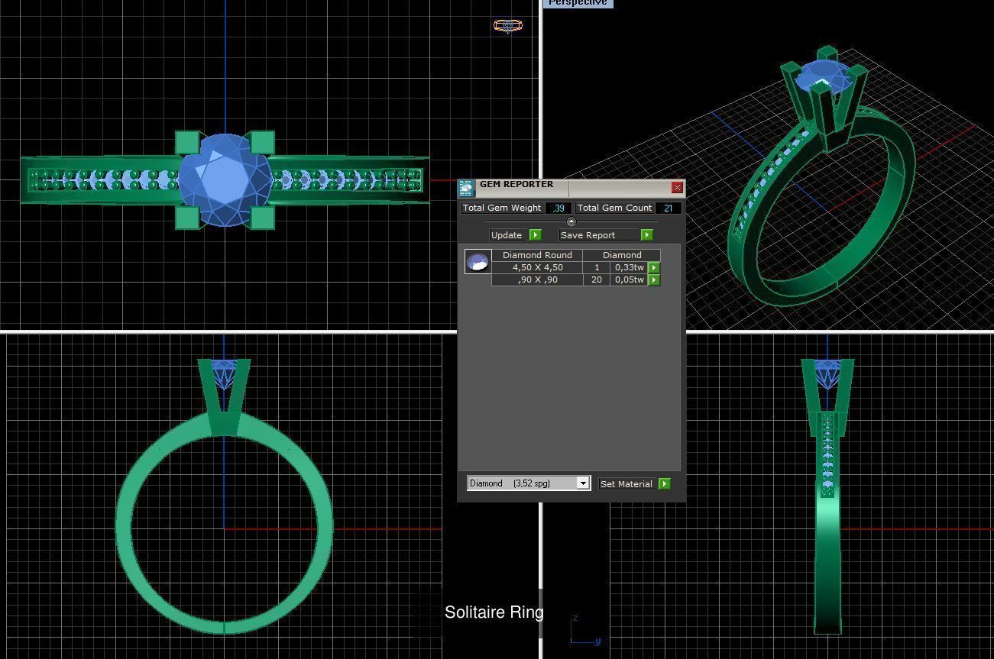Click green arrow next to Save Report
This screenshot has height=659, width=994.
tap(646, 235)
